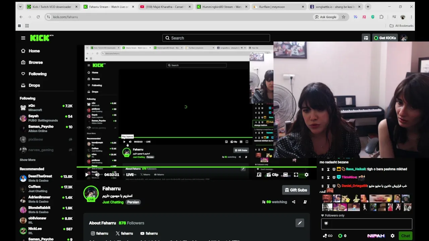Share the Faharru stream
Image resolution: width=429 pixels, height=241 pixels.
coord(294,202)
